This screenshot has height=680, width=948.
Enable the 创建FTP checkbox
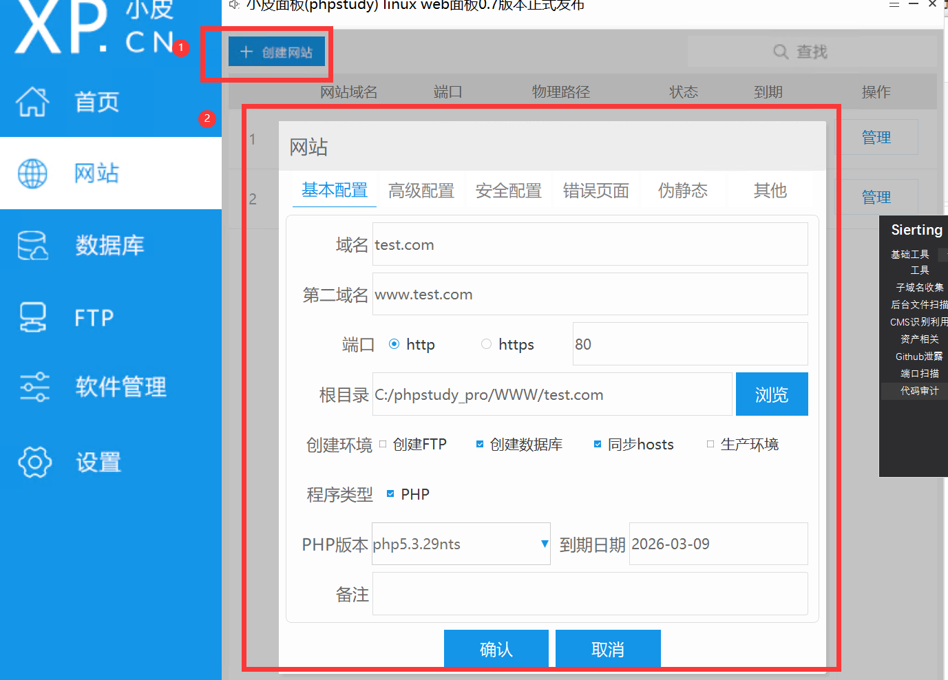(383, 444)
